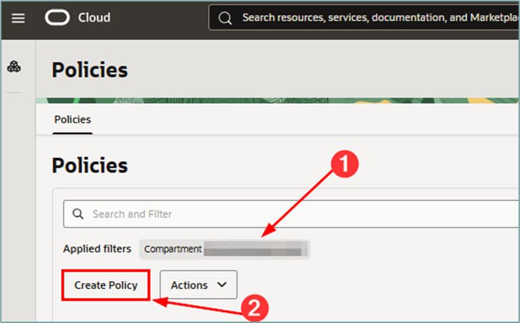
Task: Open the Actions dropdown menu
Action: click(199, 284)
